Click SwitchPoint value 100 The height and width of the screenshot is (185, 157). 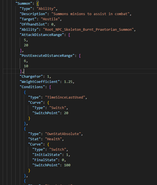point(67,165)
